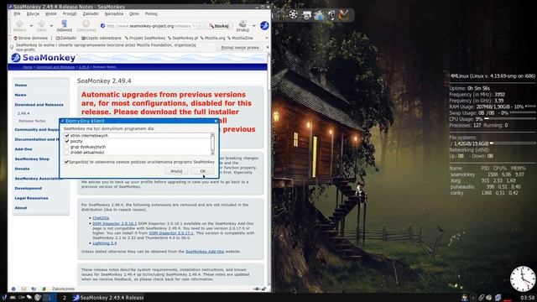Click the composer icon in status bar
The image size is (537, 302).
point(34,289)
